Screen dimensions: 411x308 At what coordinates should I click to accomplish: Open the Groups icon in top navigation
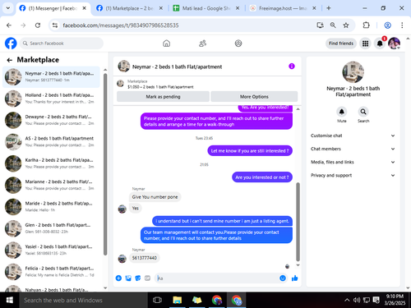[x=238, y=44]
